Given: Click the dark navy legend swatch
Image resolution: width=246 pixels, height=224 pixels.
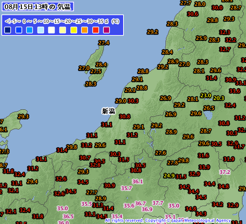Looking at the screenshot, I should tap(8, 30).
